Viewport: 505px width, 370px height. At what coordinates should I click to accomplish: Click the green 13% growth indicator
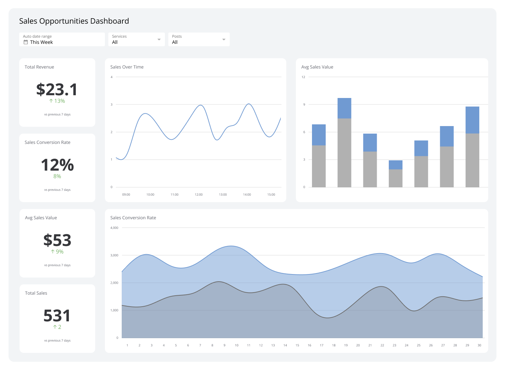click(57, 101)
